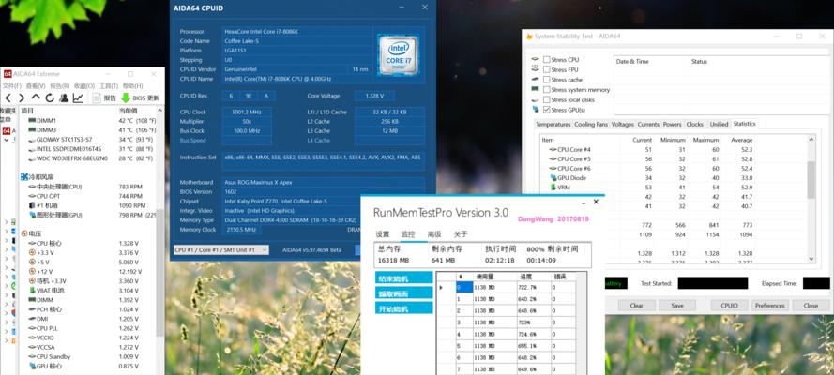834x375 pixels.
Task: Click the CPUID button in Stability Test
Action: 729,306
